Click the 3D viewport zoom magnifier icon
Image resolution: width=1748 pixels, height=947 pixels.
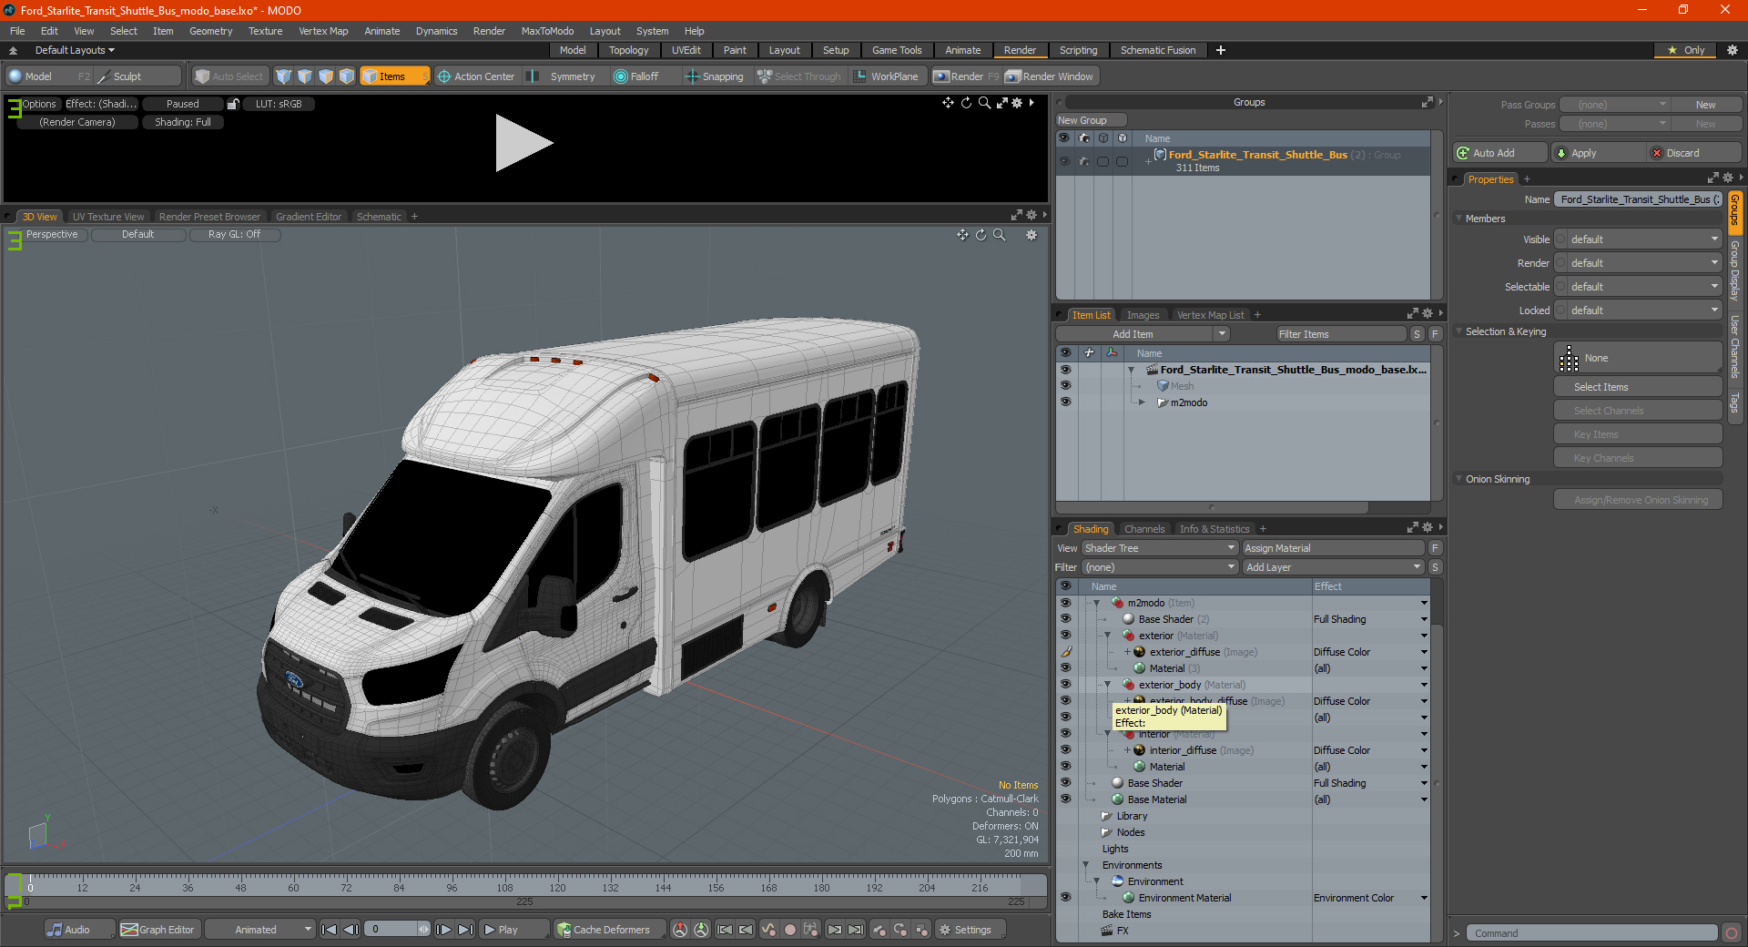coord(999,235)
